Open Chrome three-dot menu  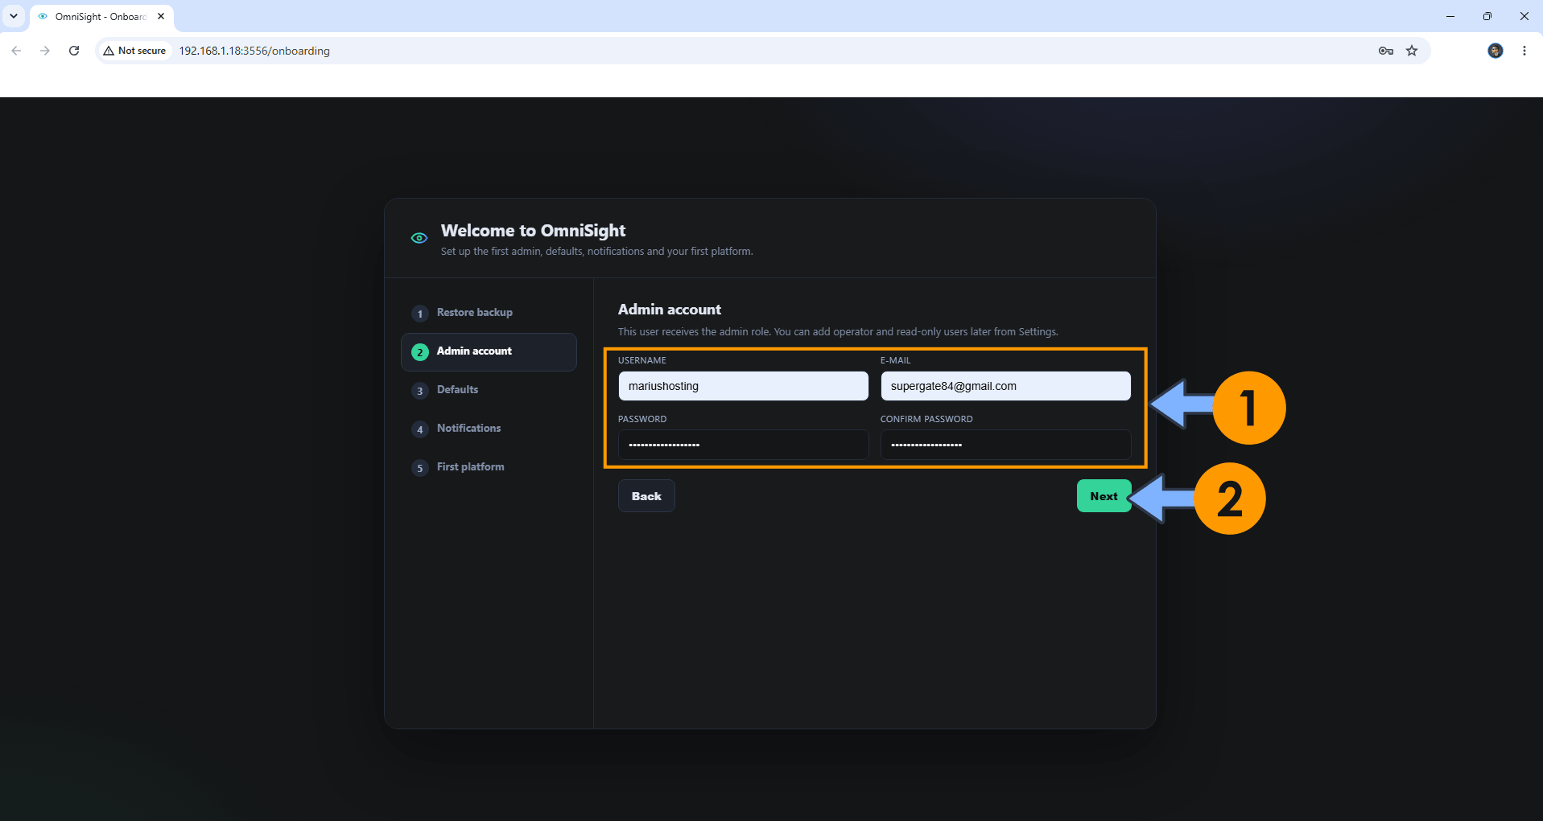click(1524, 51)
